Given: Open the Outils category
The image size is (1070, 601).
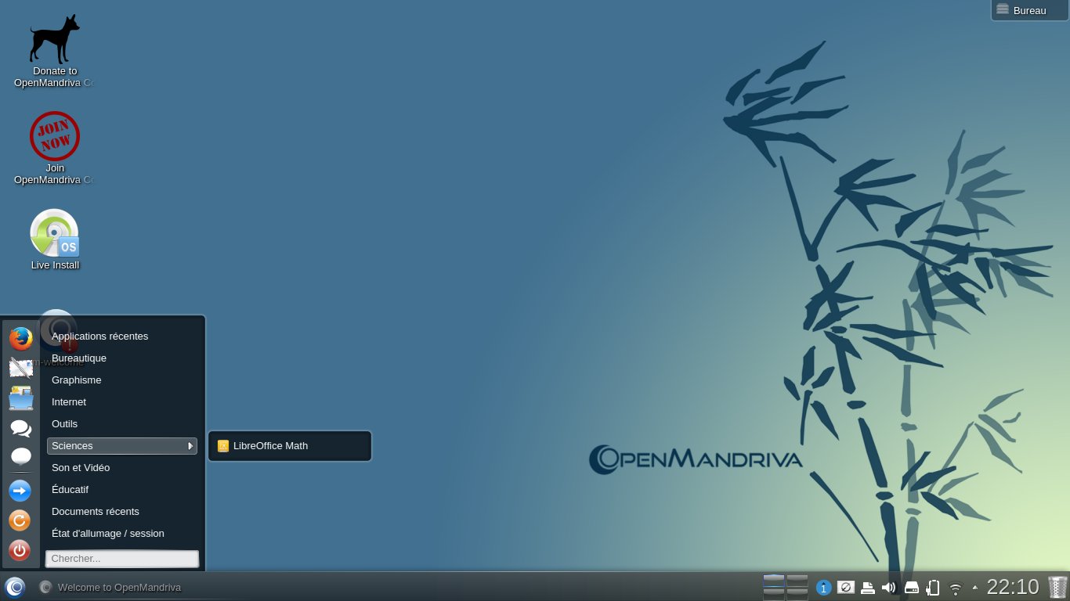Looking at the screenshot, I should pos(121,423).
